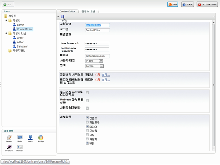This screenshot has width=220, height=165.
Task: Check the 구성원 section checkbox
Action: [87, 130]
